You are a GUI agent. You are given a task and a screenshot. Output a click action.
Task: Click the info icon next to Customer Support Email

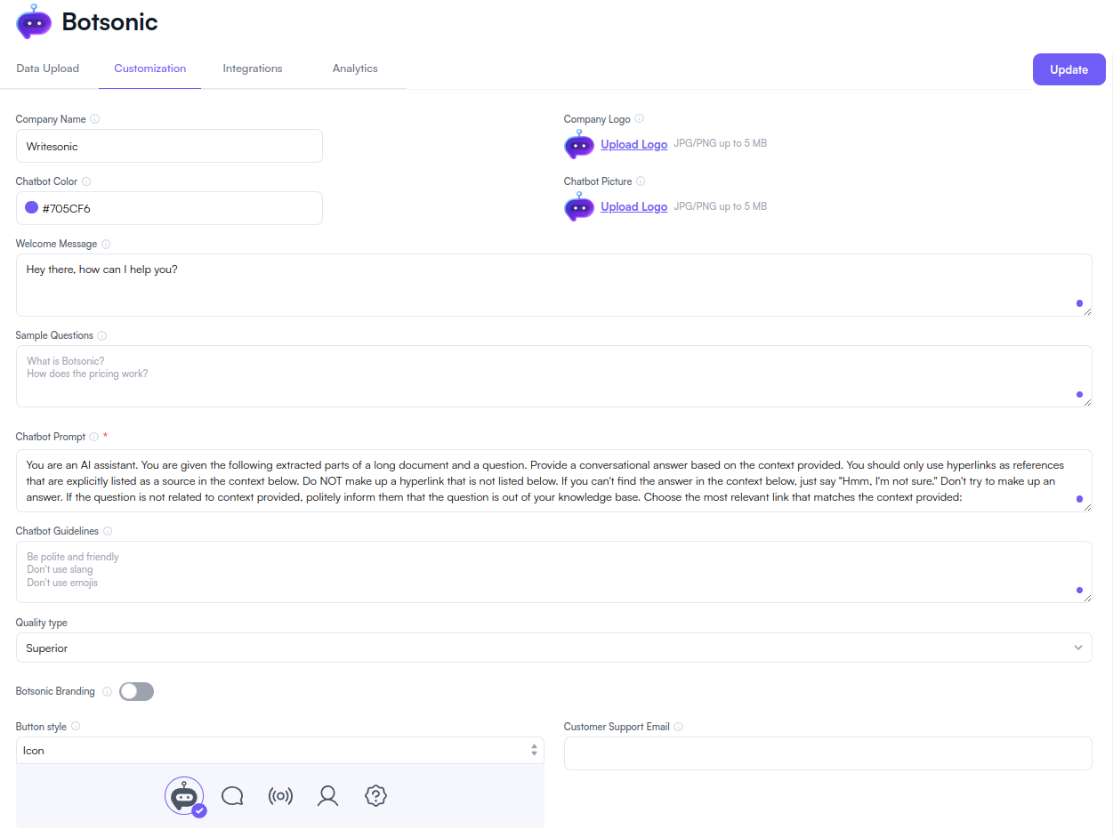click(x=679, y=728)
